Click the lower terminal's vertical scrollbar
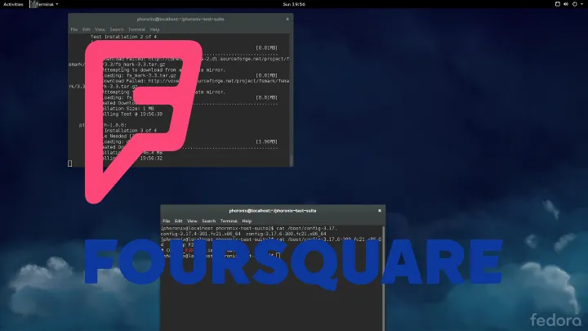 (383, 278)
